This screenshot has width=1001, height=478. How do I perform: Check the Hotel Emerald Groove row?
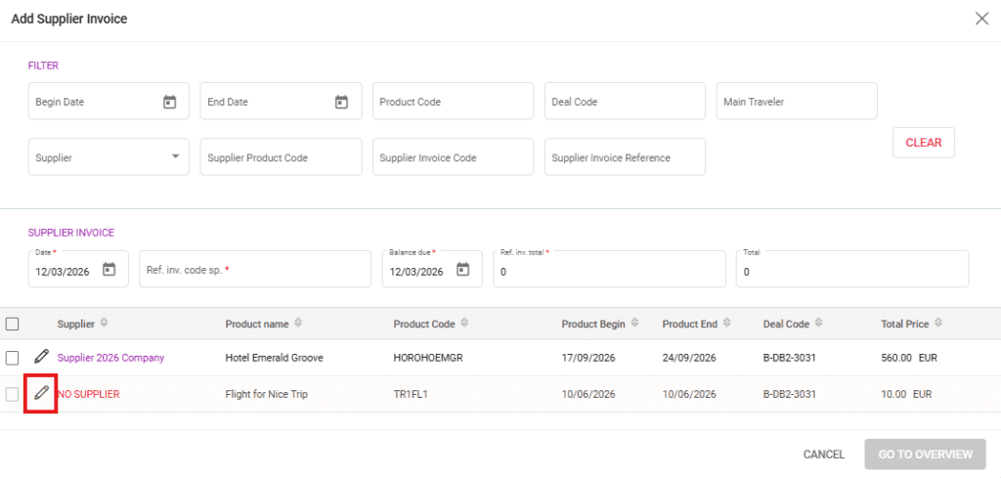tap(13, 358)
